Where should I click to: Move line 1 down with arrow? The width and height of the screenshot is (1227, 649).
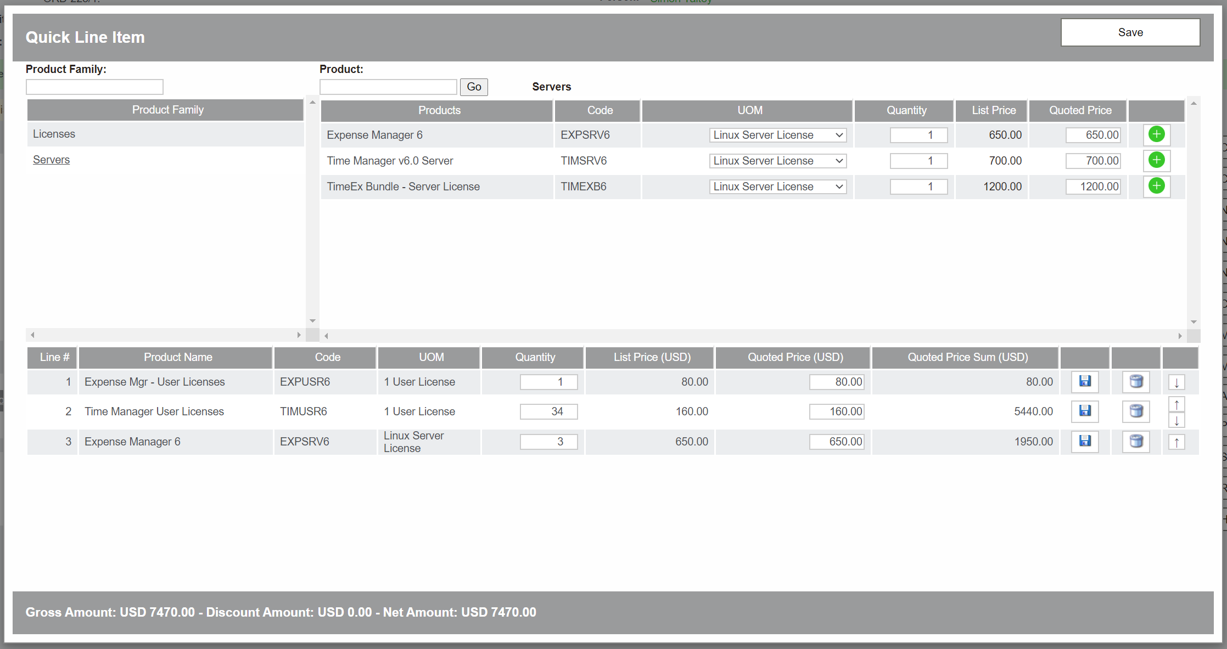(1176, 382)
